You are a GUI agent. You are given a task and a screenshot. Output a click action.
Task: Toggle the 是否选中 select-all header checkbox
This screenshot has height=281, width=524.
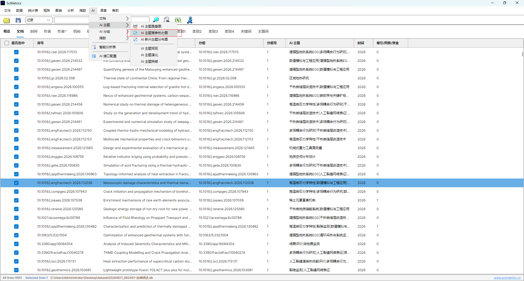(7, 43)
